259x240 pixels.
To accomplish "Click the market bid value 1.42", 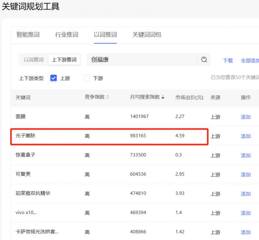I will tap(180, 232).
